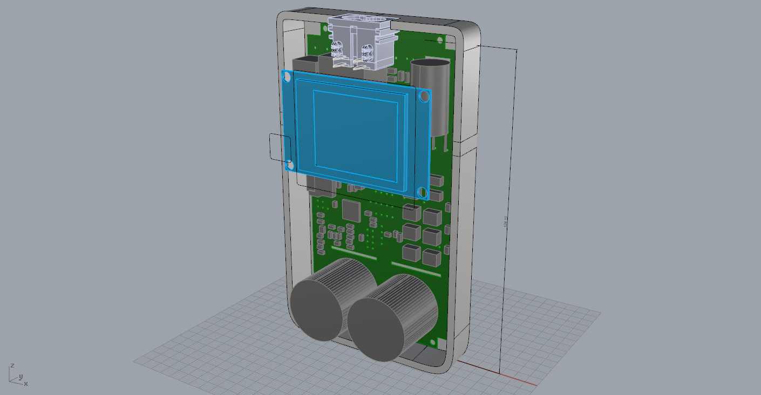
Task: Click the large square IC chip on PCB
Action: coord(351,210)
